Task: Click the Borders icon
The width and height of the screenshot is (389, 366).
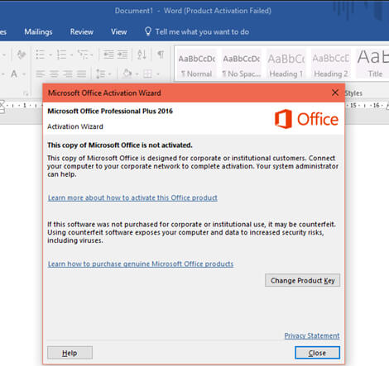Action: [x=147, y=74]
